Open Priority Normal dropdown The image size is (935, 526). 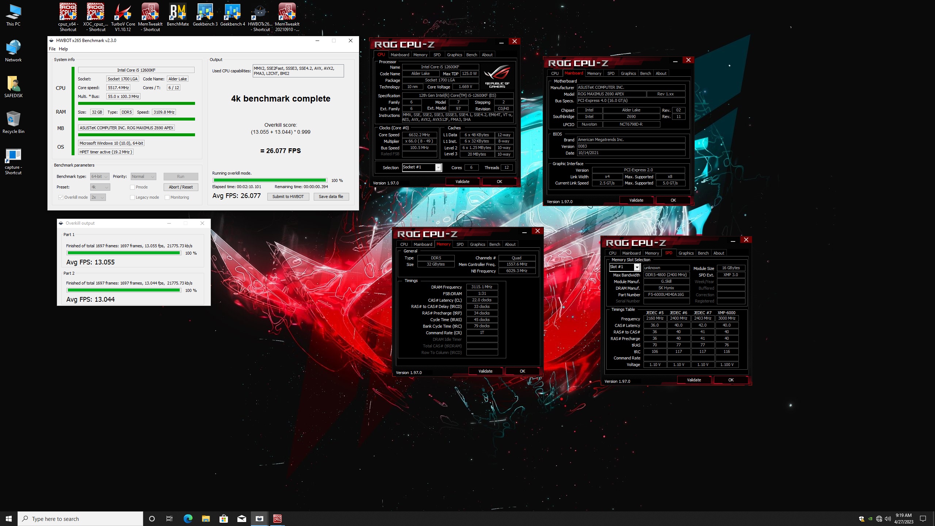pos(143,176)
